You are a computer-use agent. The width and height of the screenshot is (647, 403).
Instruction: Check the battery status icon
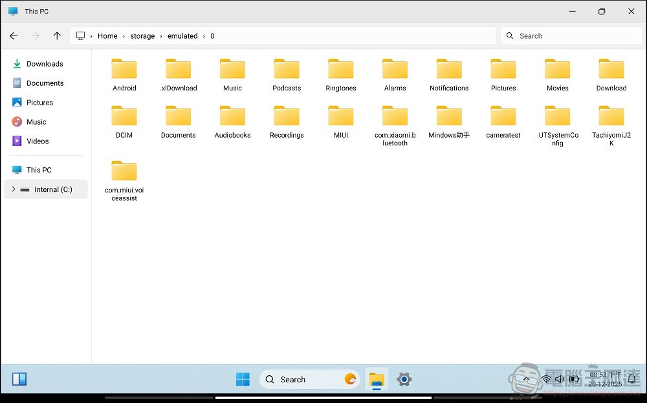pos(574,379)
